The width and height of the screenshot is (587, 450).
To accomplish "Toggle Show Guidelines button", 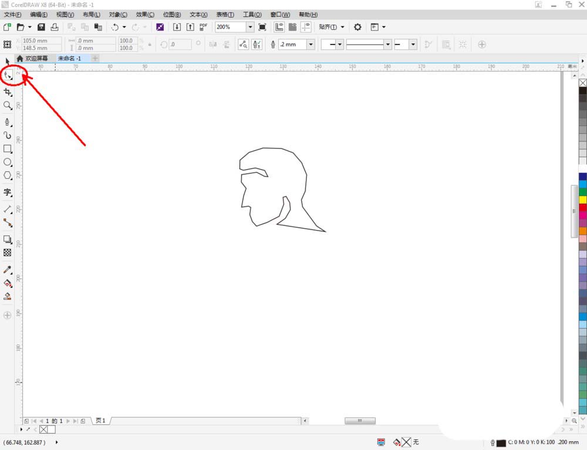I will [306, 27].
